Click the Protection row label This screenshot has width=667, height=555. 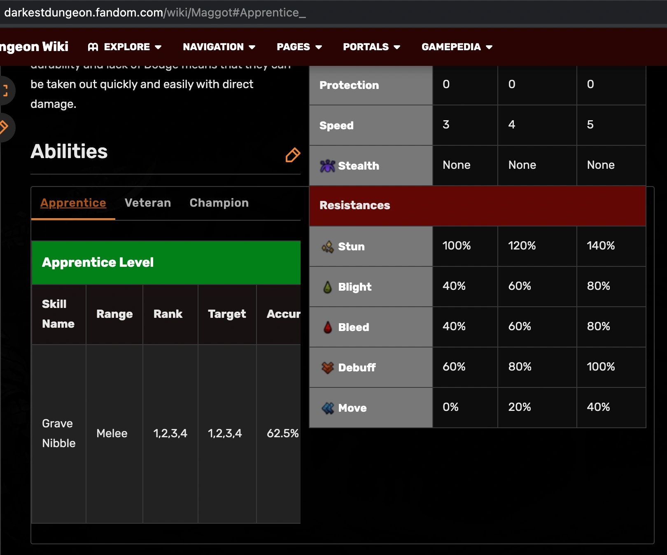click(349, 85)
